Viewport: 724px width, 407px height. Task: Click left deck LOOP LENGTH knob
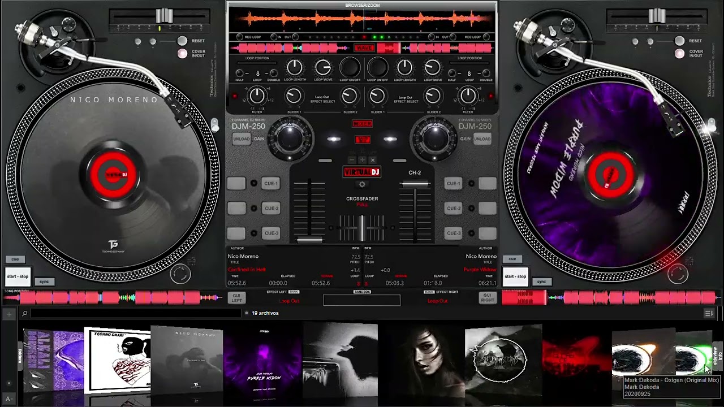(x=295, y=67)
